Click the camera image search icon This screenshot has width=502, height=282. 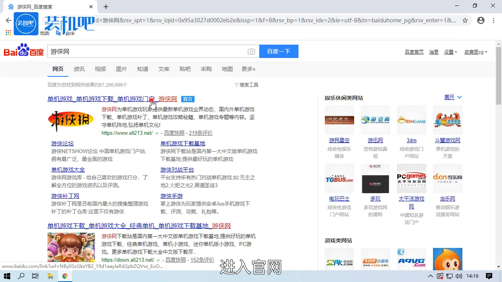[251, 52]
